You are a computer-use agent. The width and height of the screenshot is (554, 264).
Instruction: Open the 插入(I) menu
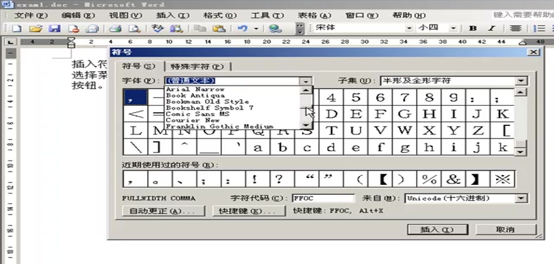172,16
